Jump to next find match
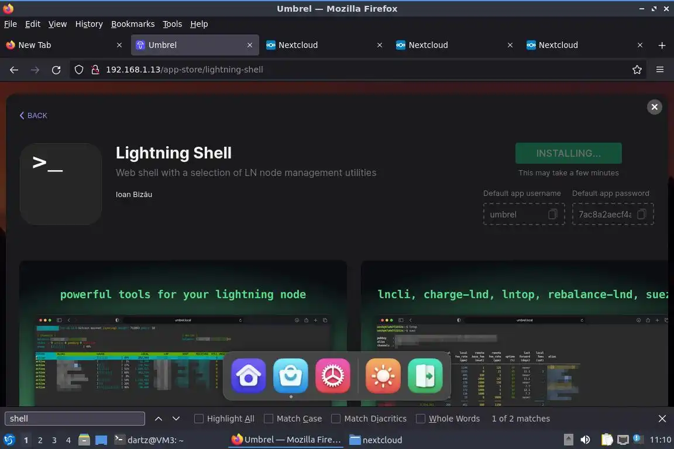 (176, 419)
